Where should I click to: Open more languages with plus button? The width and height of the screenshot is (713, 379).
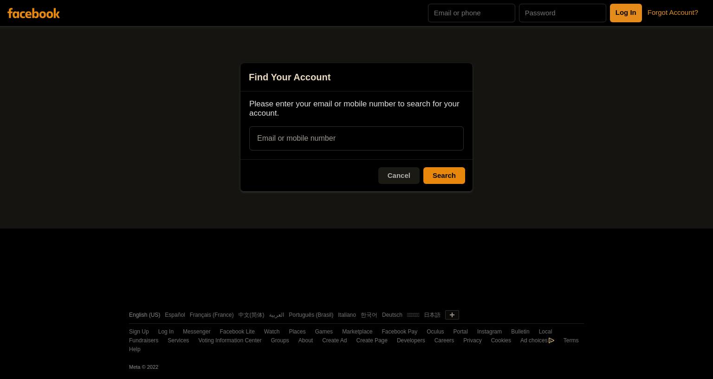(452, 315)
